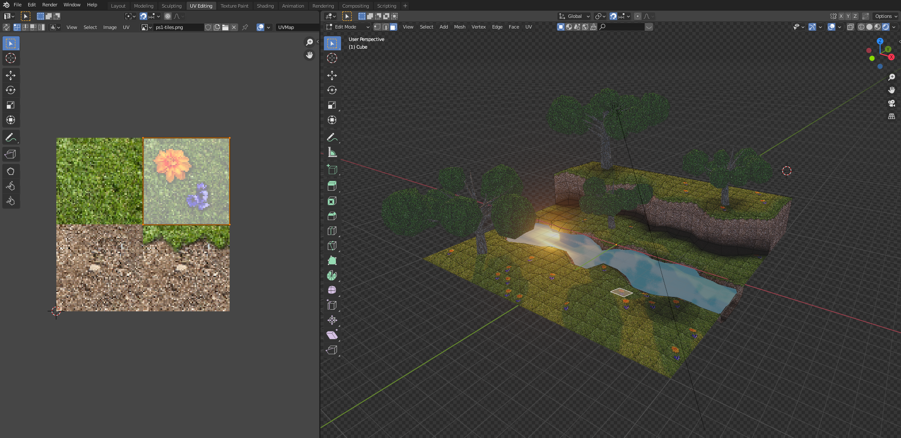Screen dimensions: 901x438
Task: Open the Options dropdown
Action: point(886,16)
